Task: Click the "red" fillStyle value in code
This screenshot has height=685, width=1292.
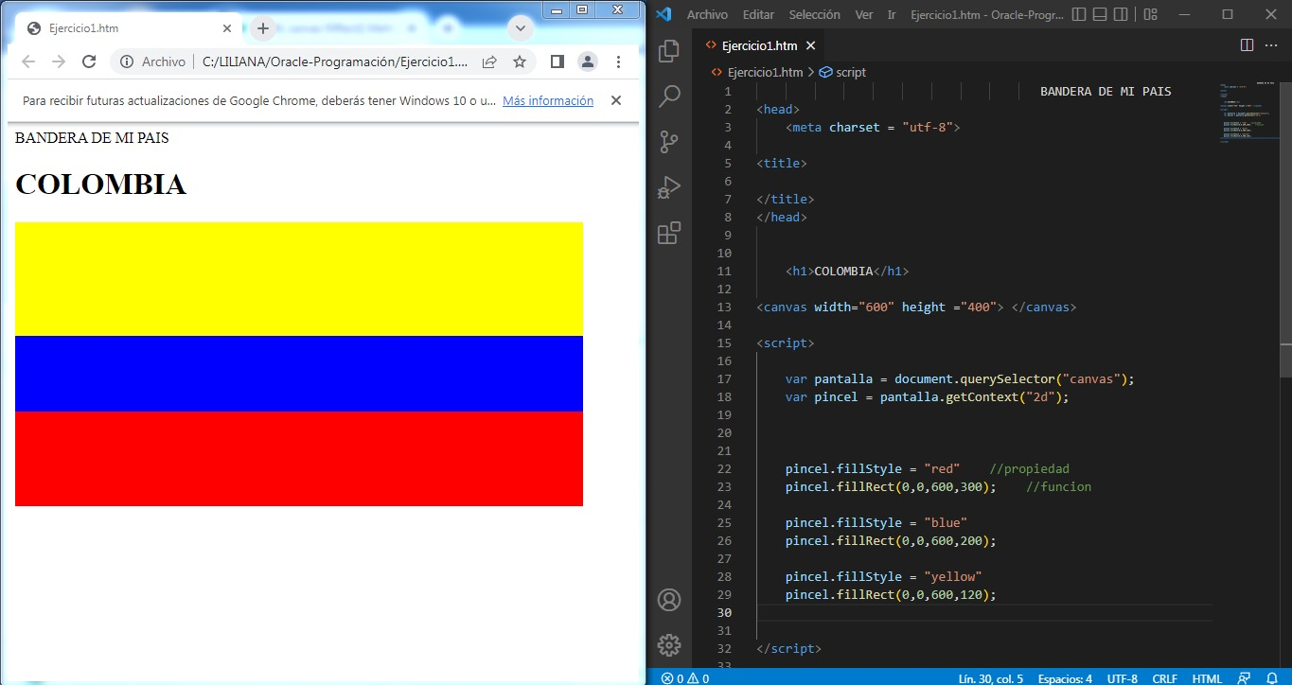Action: pos(942,468)
